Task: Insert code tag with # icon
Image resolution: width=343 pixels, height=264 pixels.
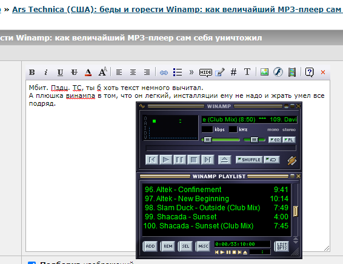Action: (x=234, y=72)
